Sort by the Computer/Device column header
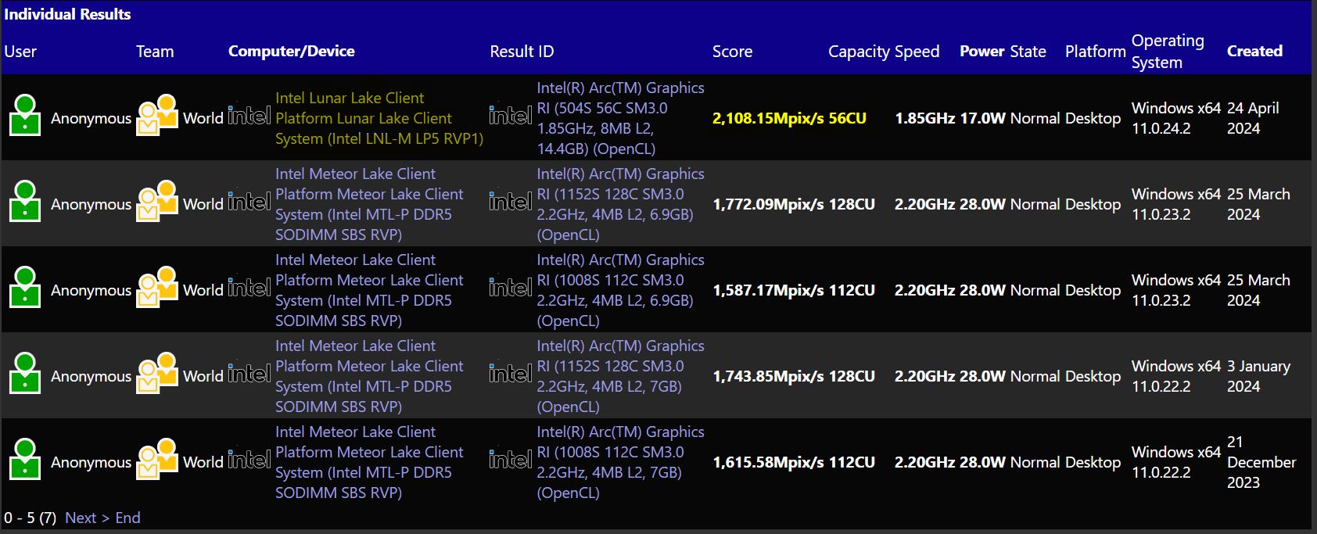The image size is (1317, 534). pos(292,52)
